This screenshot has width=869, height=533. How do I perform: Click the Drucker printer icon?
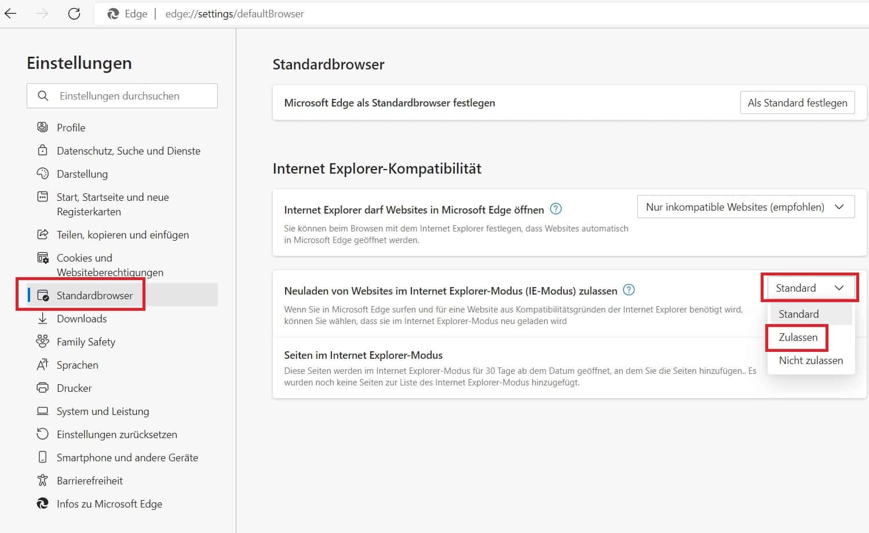42,388
